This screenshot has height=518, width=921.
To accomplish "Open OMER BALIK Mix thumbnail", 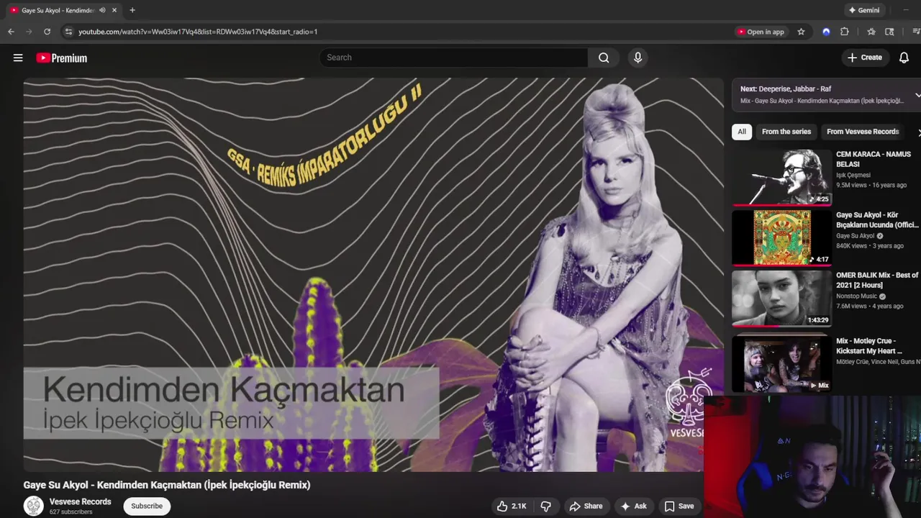I will point(781,298).
